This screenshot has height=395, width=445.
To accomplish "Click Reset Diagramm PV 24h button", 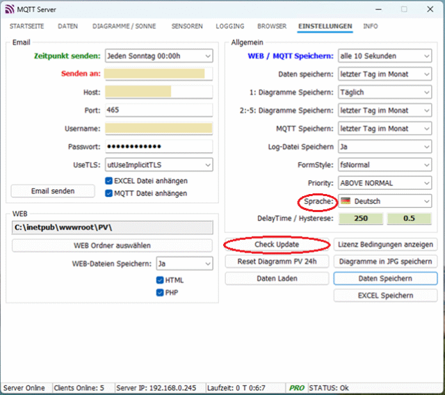I will 277,261.
